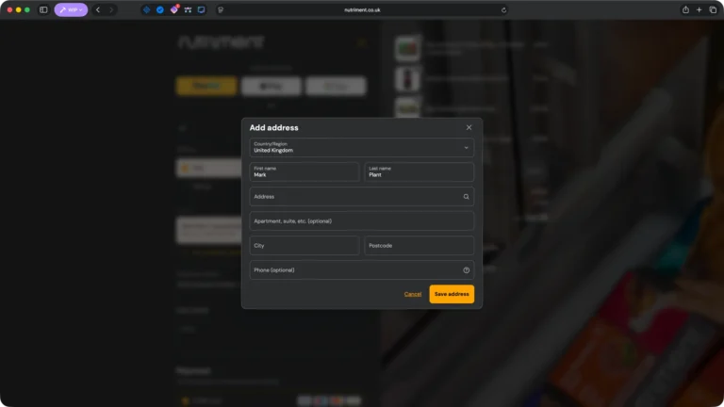Open the Country/Region dropdown

coord(362,147)
